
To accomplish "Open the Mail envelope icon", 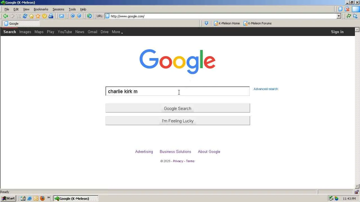I will point(61,16).
